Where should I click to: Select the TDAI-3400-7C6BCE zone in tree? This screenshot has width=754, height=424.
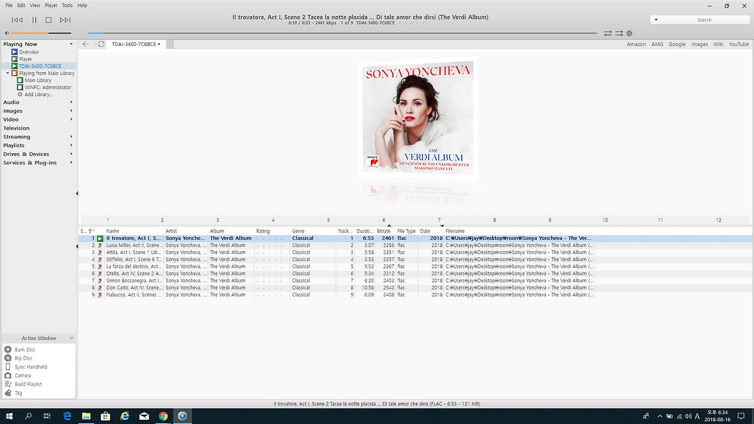click(x=40, y=67)
